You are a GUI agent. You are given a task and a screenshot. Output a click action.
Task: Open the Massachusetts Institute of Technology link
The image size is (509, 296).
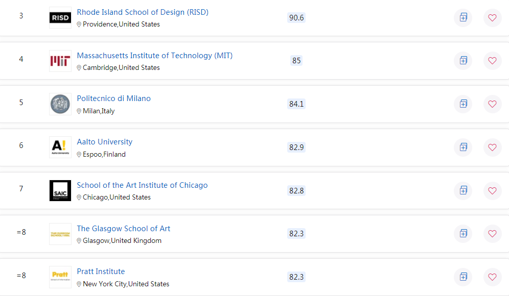(x=154, y=56)
